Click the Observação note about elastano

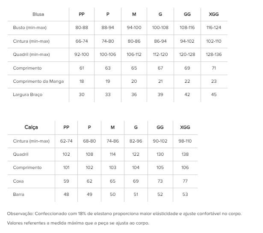point(124,214)
